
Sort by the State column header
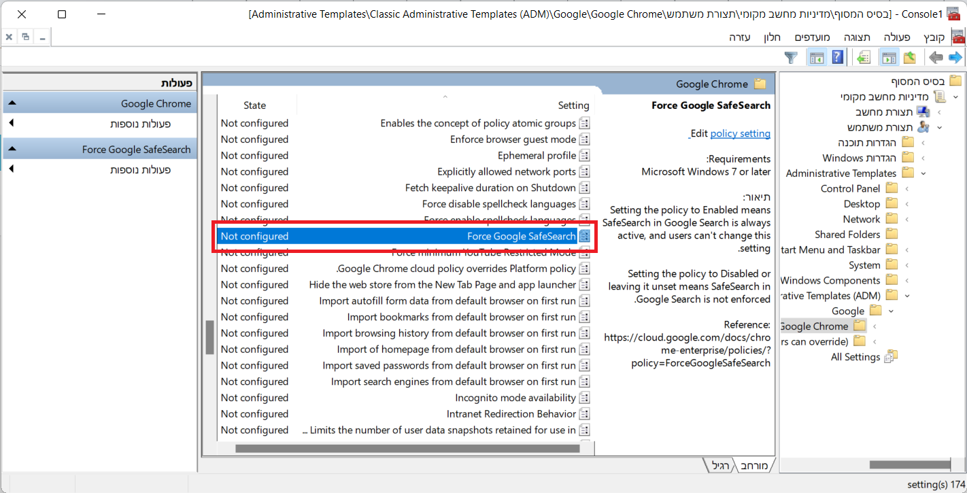pos(256,105)
